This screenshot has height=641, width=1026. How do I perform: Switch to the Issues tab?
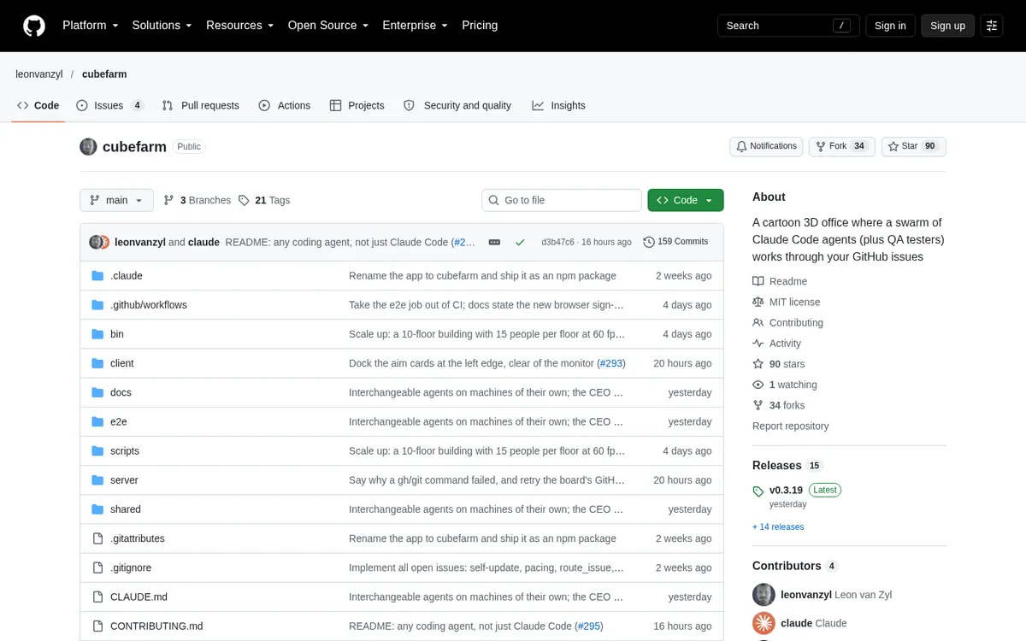tap(110, 106)
